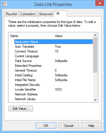
Task: Click the scroll up arrow of property list
Action: tap(95, 35)
